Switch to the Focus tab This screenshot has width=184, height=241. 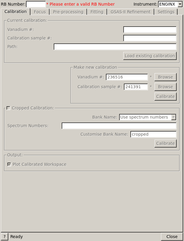[40, 12]
